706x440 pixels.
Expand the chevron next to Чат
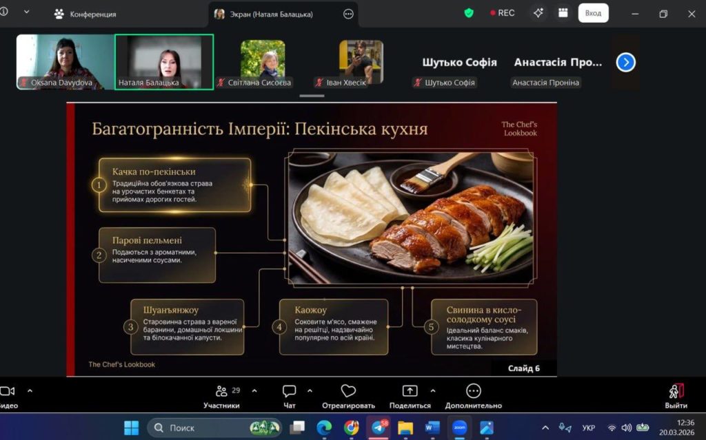click(x=310, y=391)
